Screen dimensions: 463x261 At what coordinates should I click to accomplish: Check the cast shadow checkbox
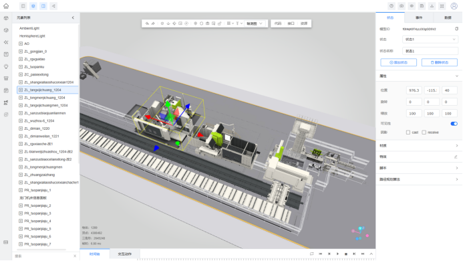pos(408,133)
